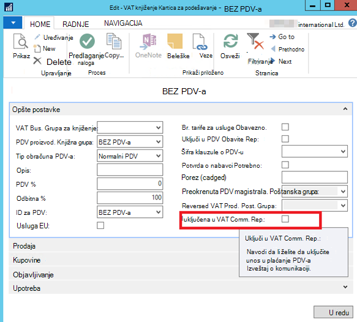This screenshot has width=357, height=322.
Task: Collapse the Opšte postavke section chevron
Action: click(x=345, y=109)
